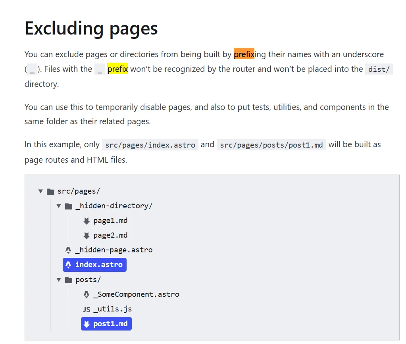406x344 pixels.
Task: Click the posts folder icon
Action: [69, 280]
